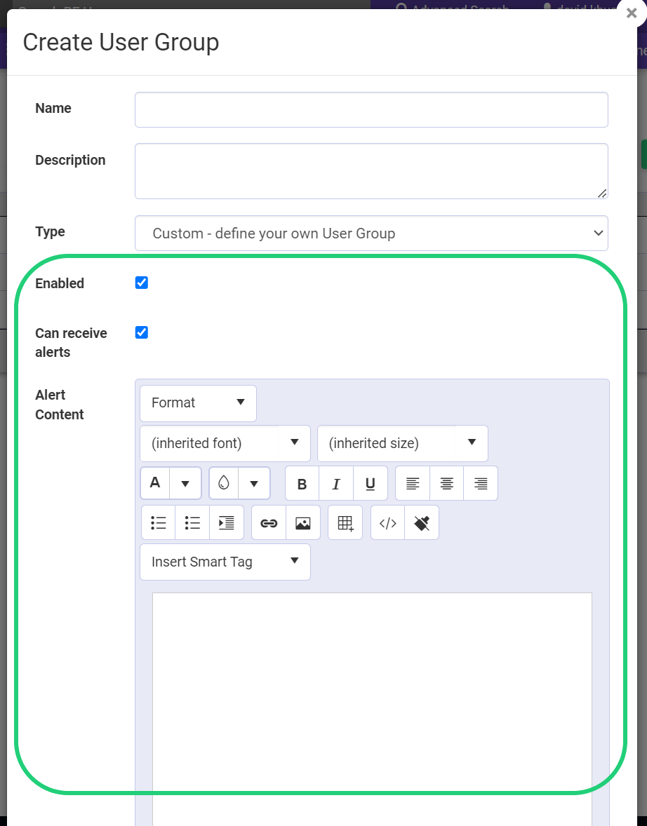647x826 pixels.
Task: Insert a table
Action: point(345,522)
